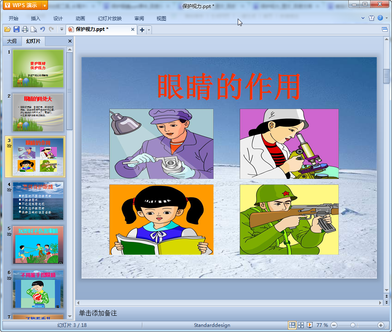Select the girl reading book picture

click(x=161, y=219)
